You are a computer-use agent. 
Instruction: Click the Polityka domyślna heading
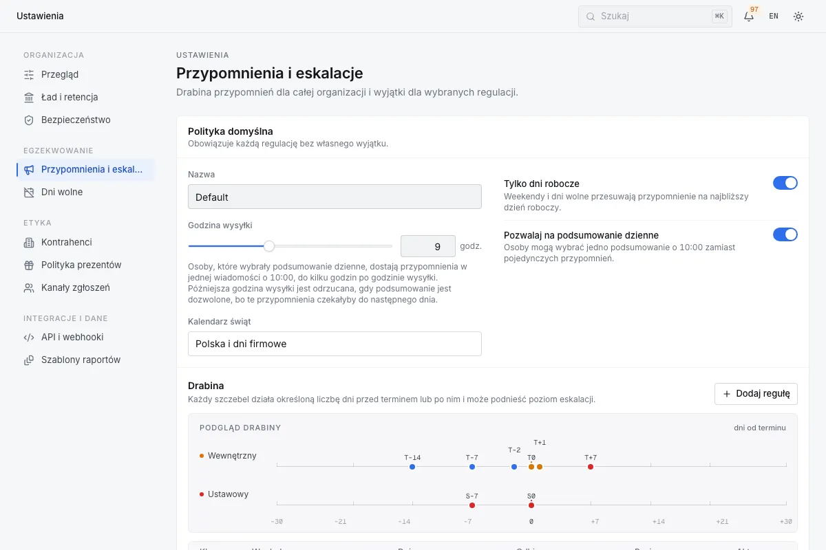[x=231, y=131]
